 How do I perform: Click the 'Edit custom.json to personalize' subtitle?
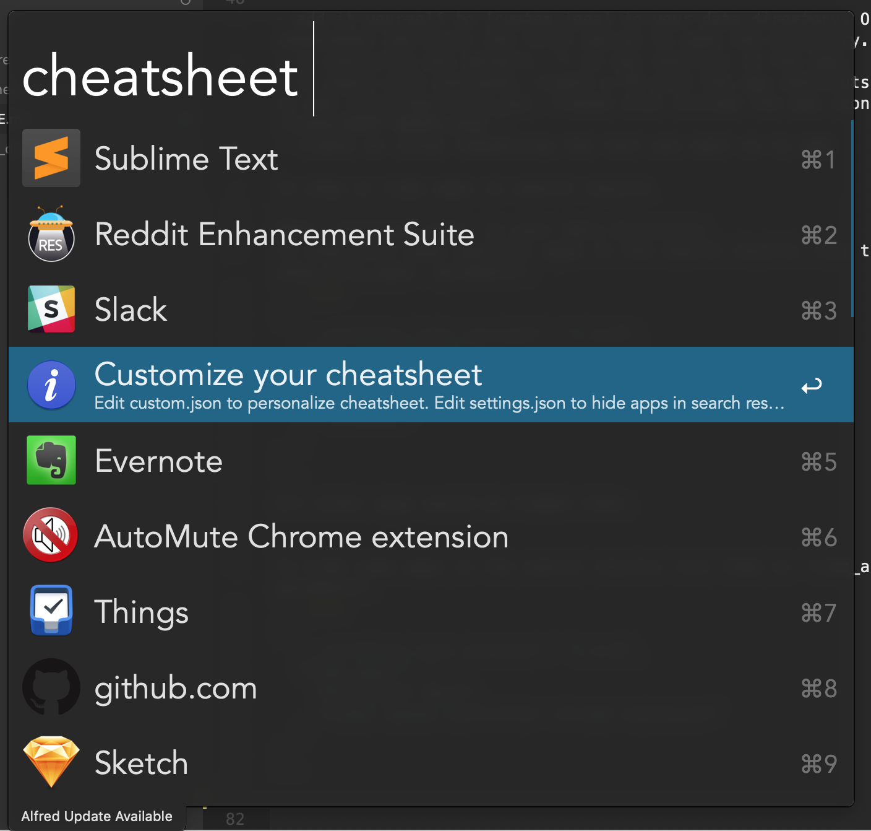coord(439,403)
